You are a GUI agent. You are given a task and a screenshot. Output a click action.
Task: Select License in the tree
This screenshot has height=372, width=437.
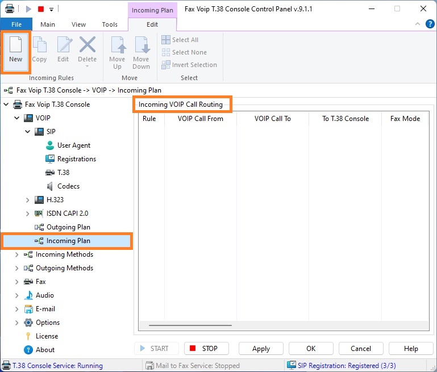click(47, 336)
